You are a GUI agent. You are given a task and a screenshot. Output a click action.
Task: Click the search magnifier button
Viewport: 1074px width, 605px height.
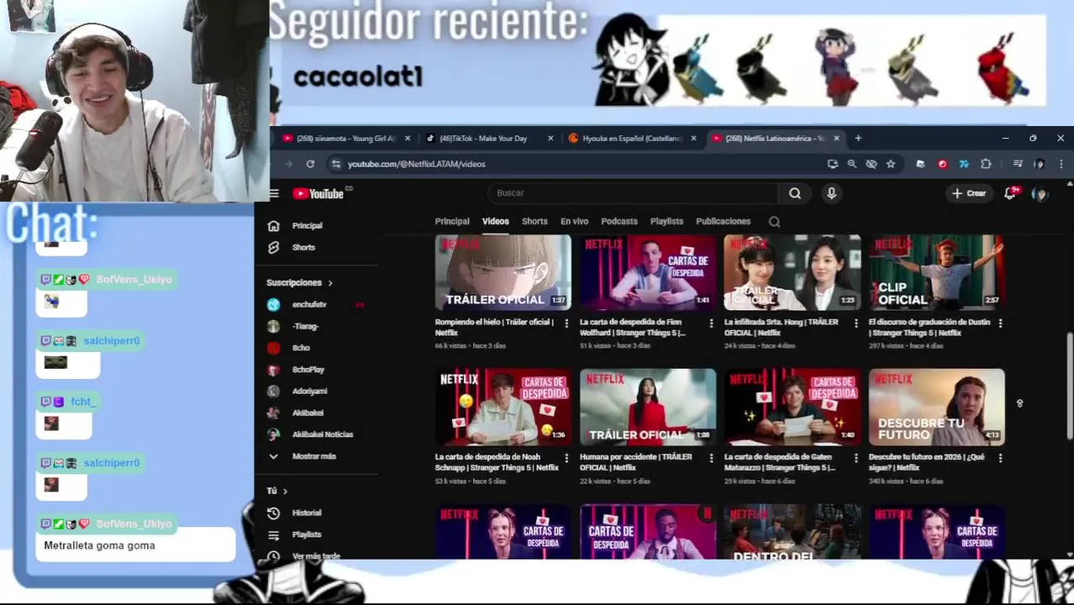[x=795, y=193]
